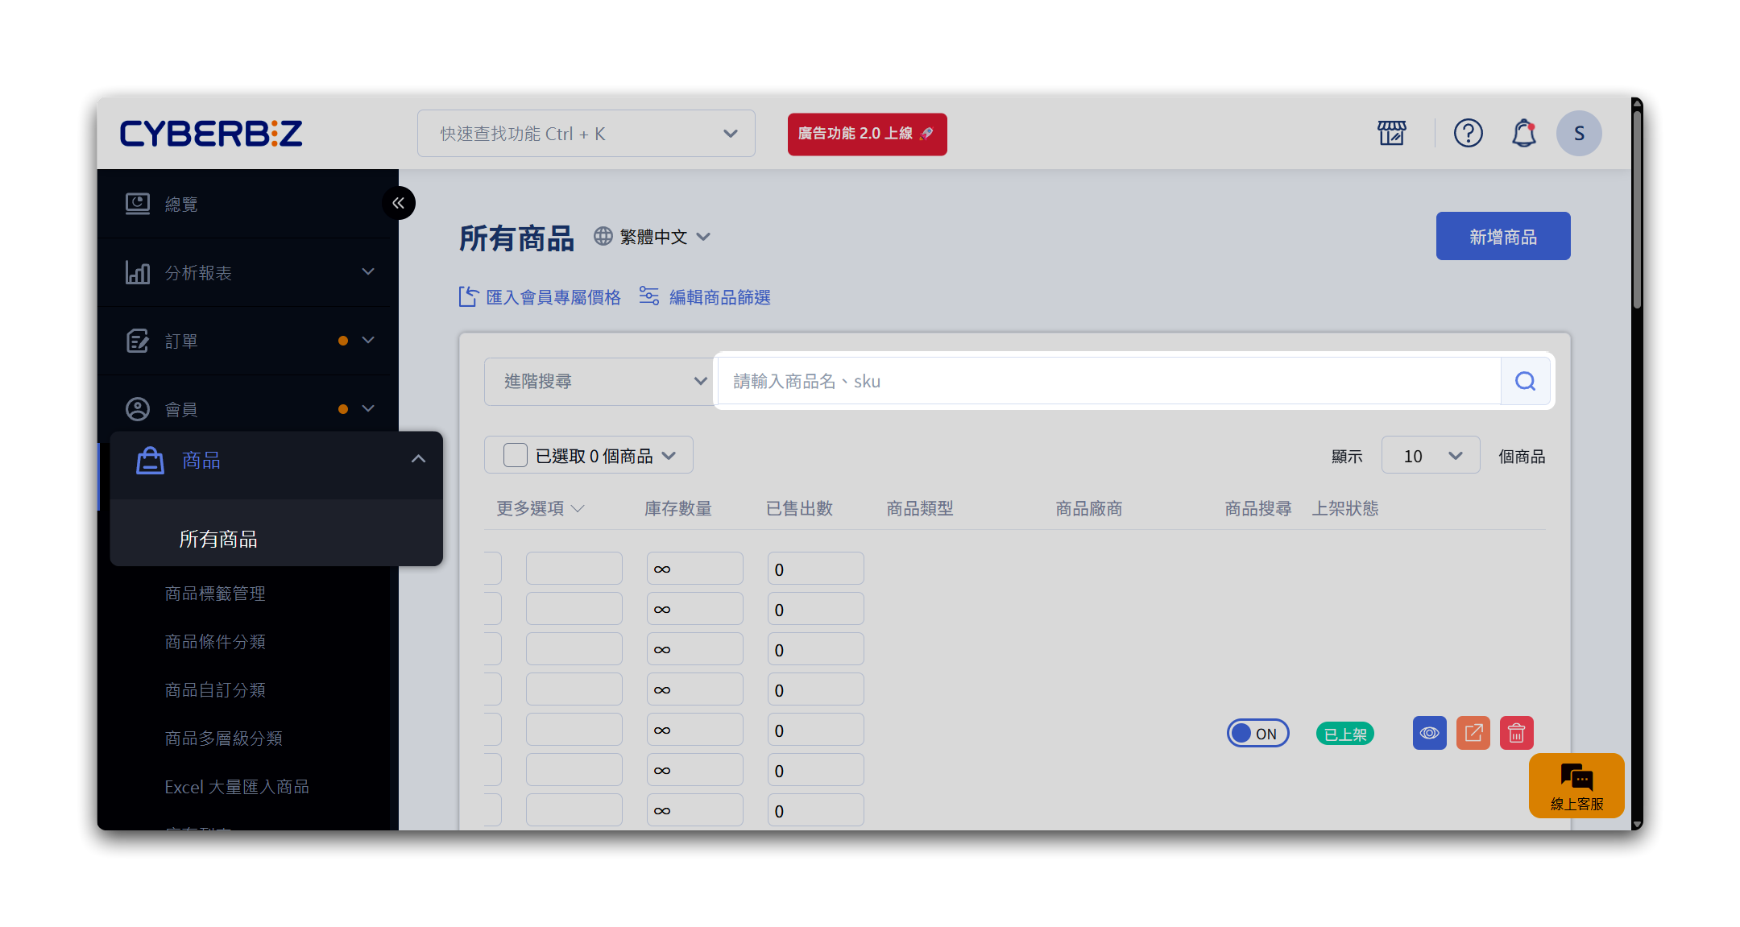Click the magnifier search button
This screenshot has height=927, width=1740.
click(1525, 381)
